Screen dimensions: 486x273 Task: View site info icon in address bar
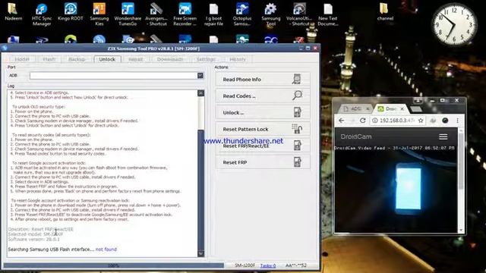(374, 121)
